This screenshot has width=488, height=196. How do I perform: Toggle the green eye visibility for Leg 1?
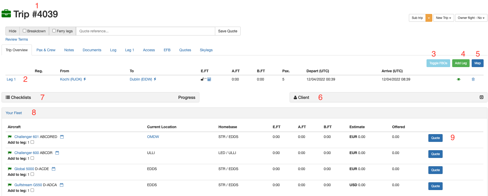[x=458, y=79]
